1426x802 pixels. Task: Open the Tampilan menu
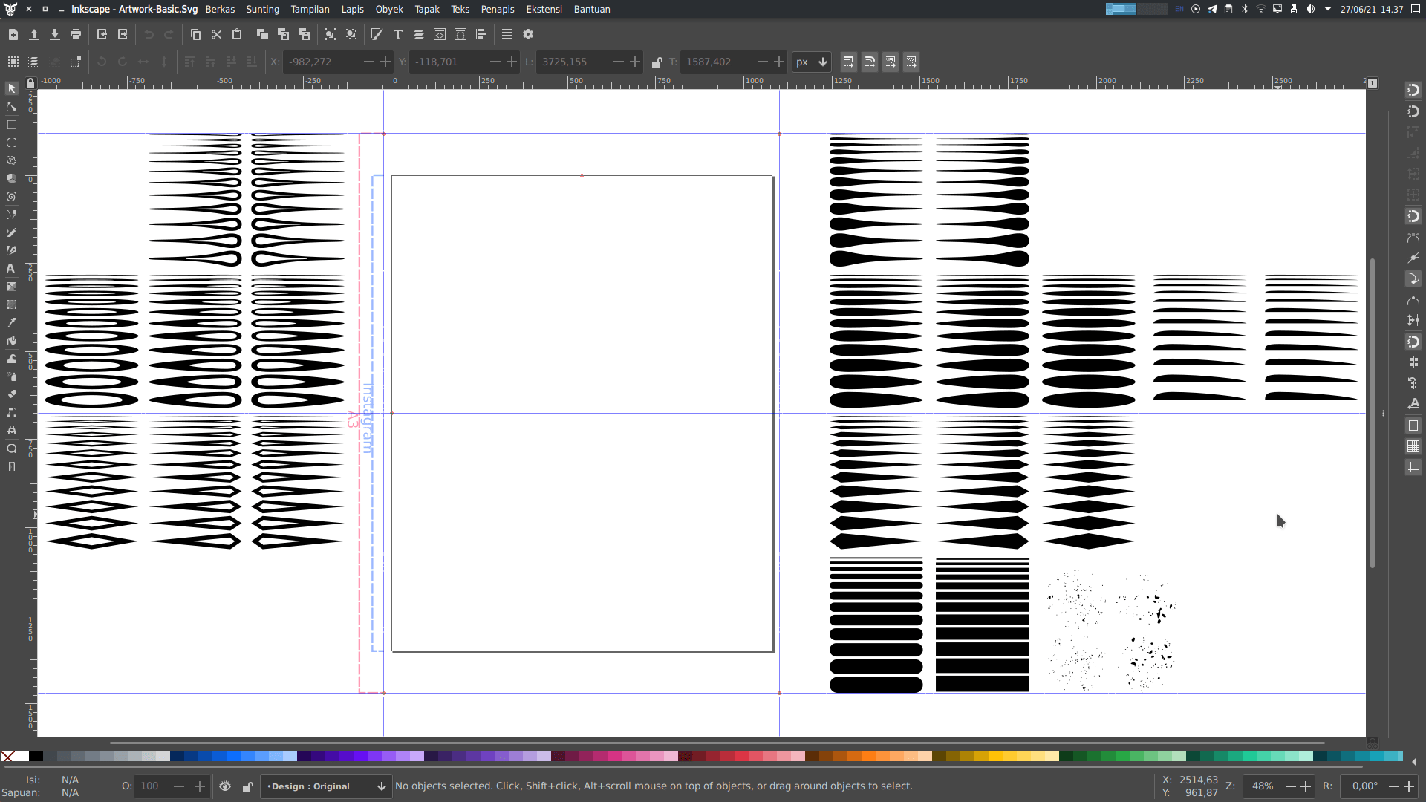pos(310,9)
